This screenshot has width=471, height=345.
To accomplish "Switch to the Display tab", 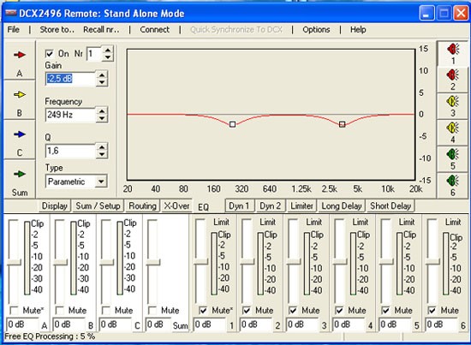I will (55, 206).
